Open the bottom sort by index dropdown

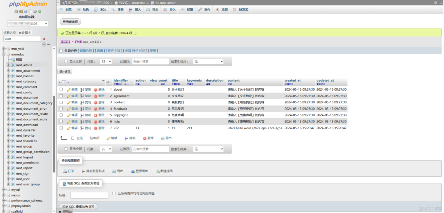[x=208, y=149]
